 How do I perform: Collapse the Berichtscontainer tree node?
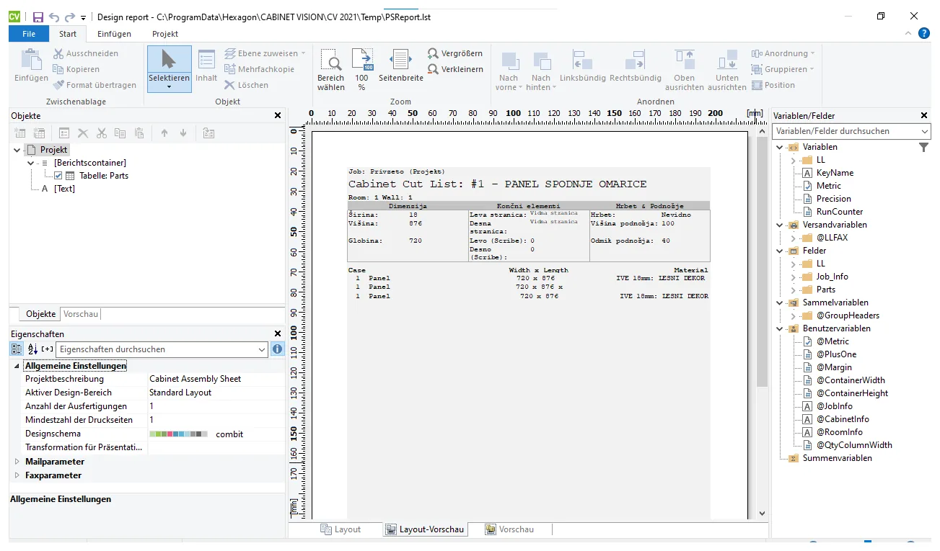tap(30, 163)
